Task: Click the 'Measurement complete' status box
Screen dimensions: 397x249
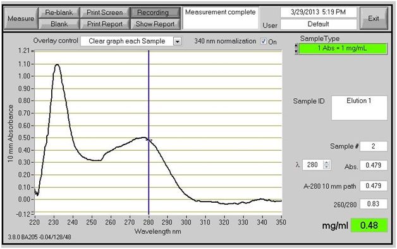Action: 221,18
